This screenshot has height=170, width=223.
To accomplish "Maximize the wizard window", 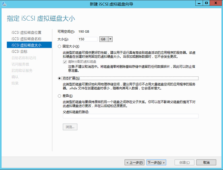I will 206,3.
